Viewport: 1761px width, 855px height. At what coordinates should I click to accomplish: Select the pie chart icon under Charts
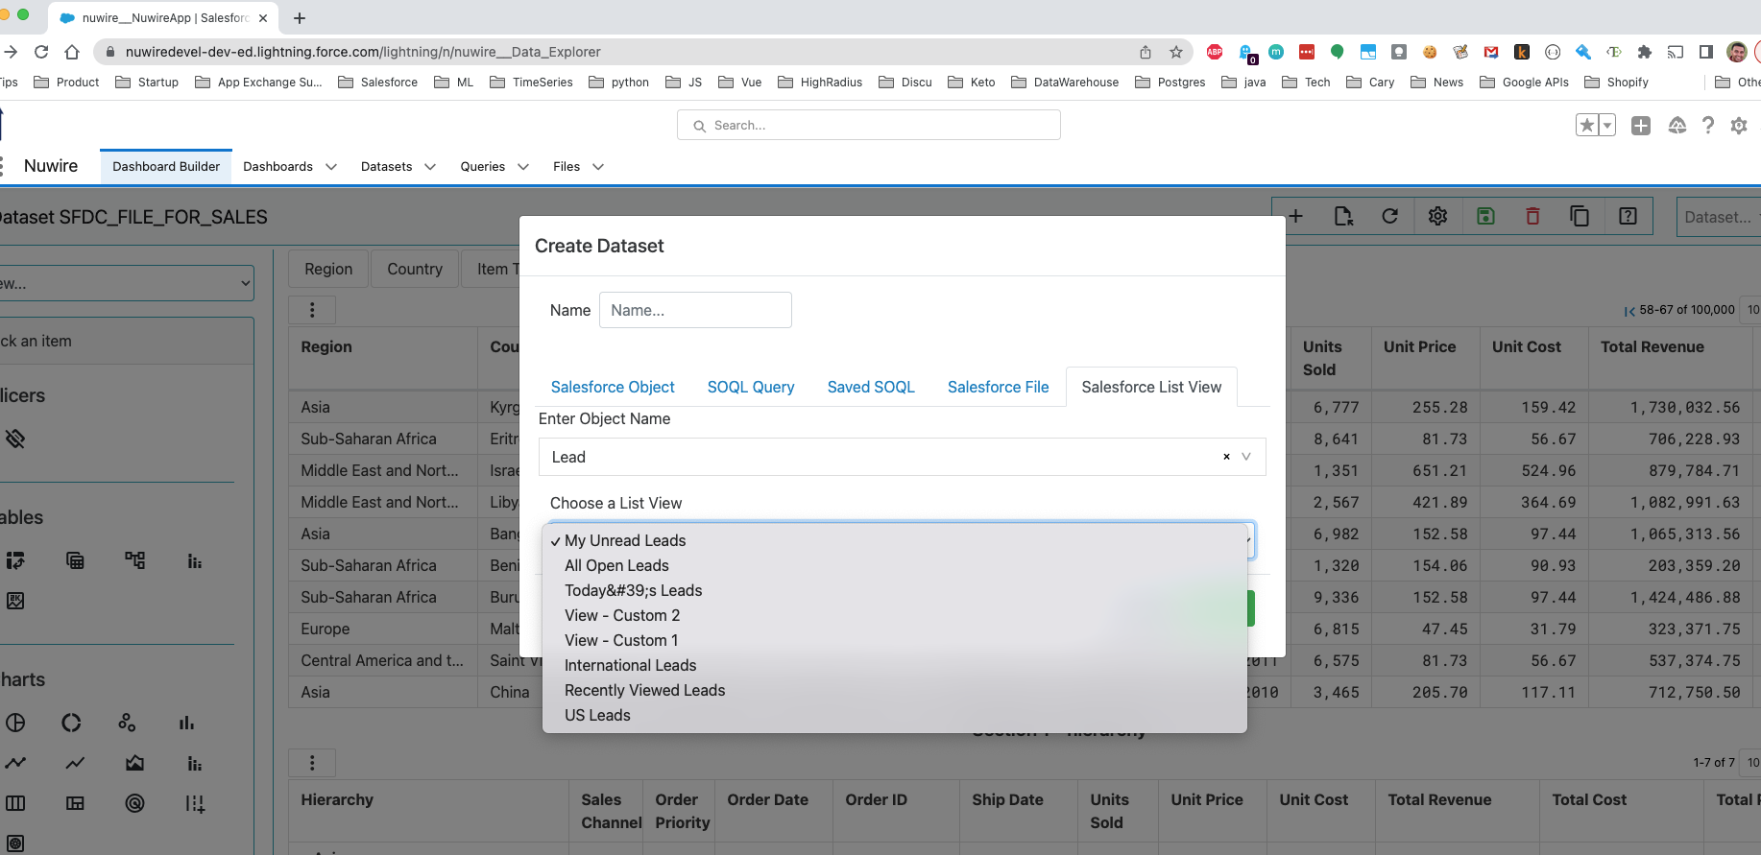tap(15, 723)
